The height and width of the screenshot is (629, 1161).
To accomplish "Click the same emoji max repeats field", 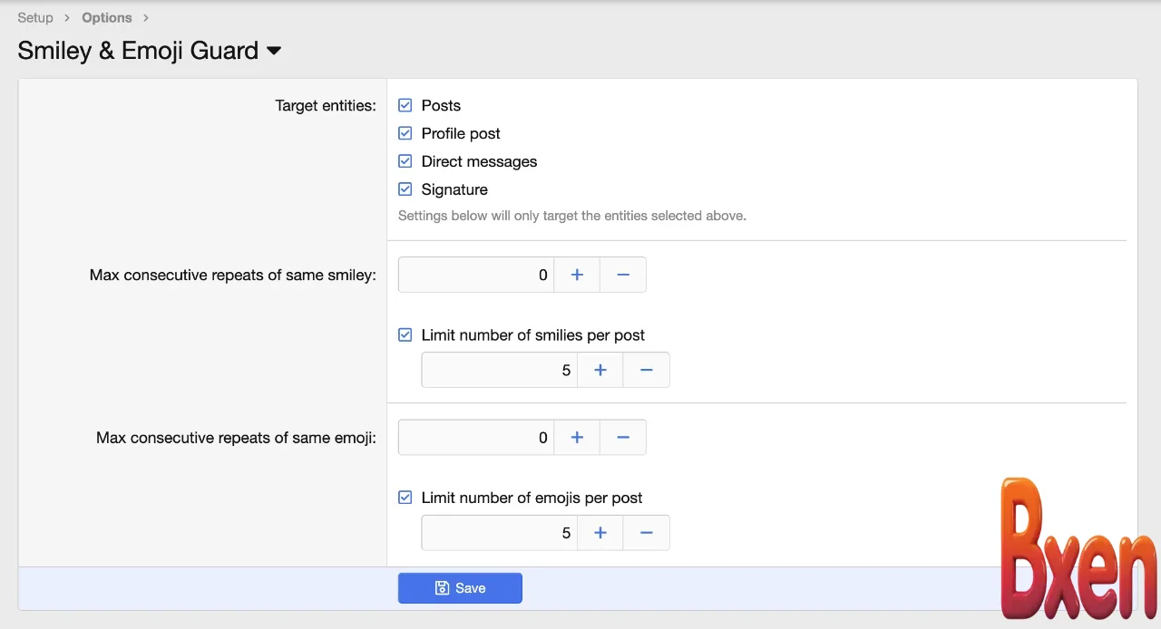I will coord(475,438).
